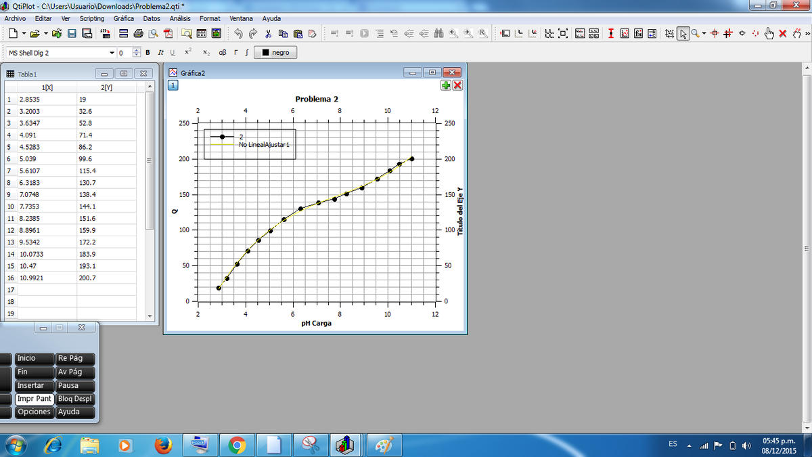
Task: Open the negro text color picker
Action: [276, 53]
